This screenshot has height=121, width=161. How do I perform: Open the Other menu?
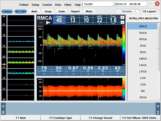[x=68, y=5]
